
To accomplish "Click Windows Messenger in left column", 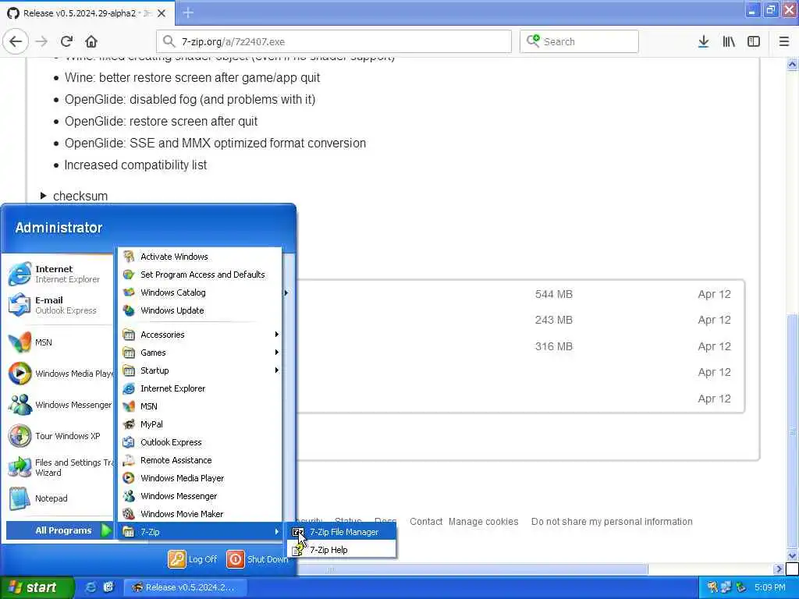I will 60,405.
